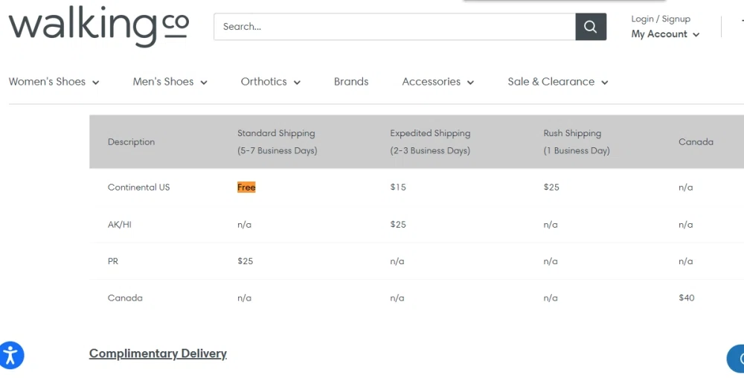Open Sale & Clearance menu
Image resolution: width=744 pixels, height=378 pixels.
557,82
